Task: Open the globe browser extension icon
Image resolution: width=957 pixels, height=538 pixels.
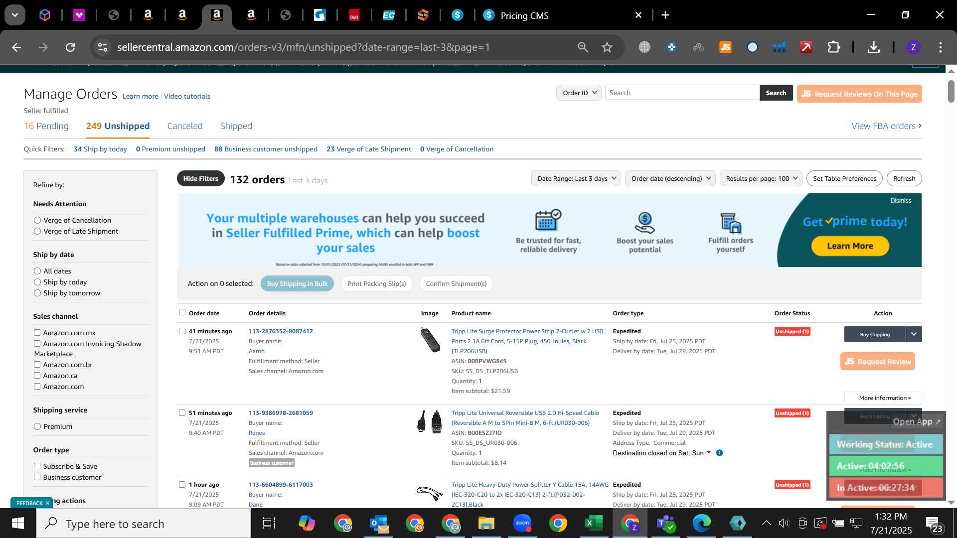Action: point(644,47)
